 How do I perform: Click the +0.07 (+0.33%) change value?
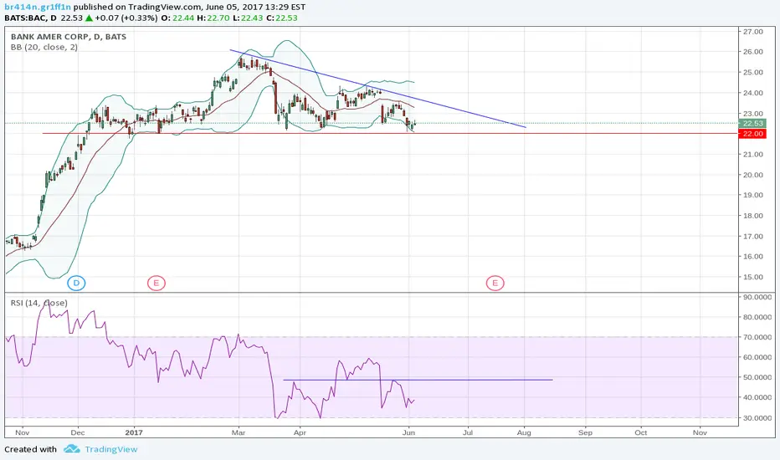click(x=126, y=18)
